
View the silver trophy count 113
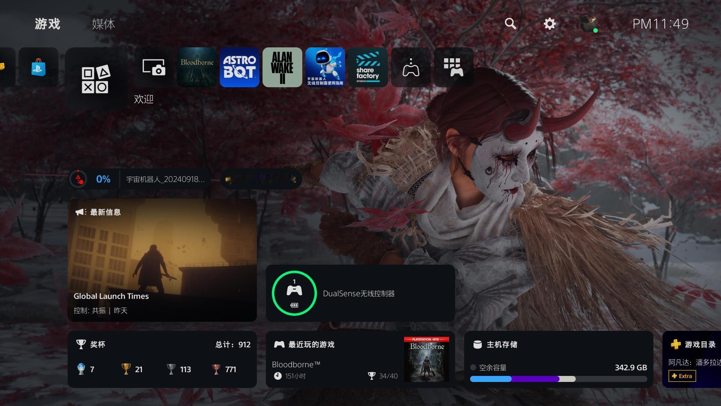tap(179, 369)
